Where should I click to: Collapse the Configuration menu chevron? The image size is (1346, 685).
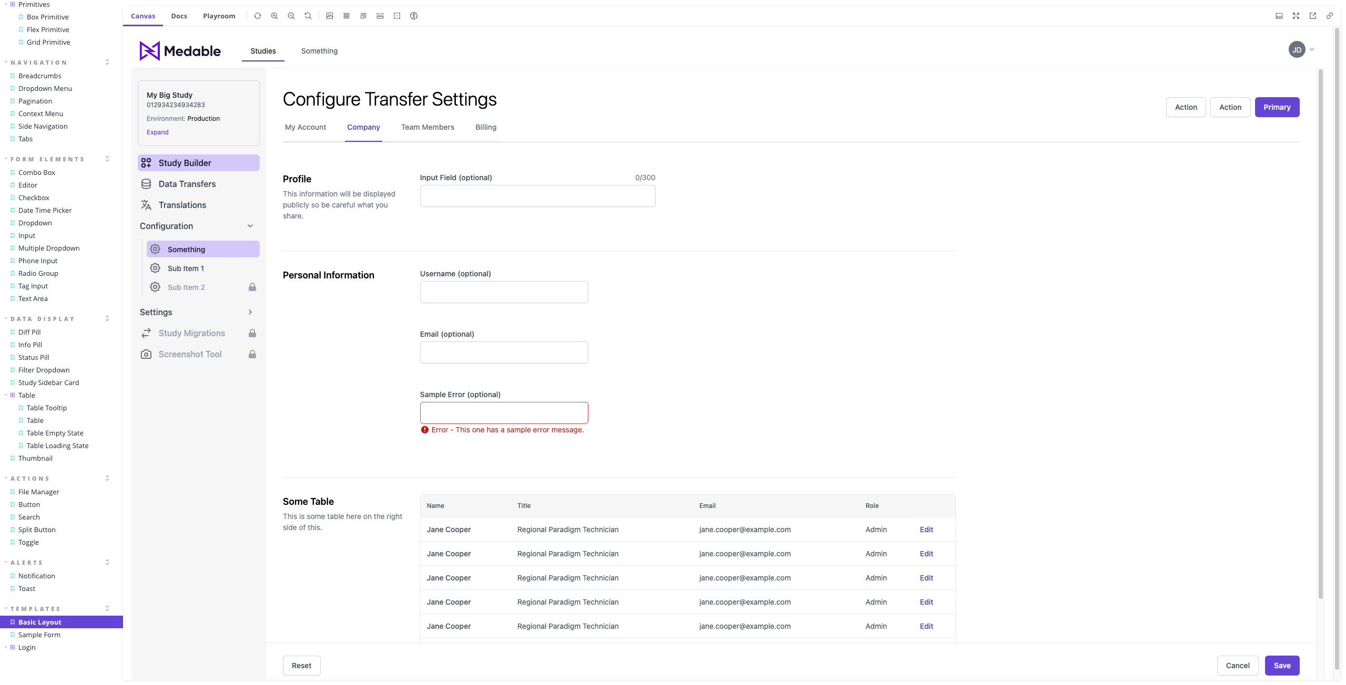coord(250,226)
